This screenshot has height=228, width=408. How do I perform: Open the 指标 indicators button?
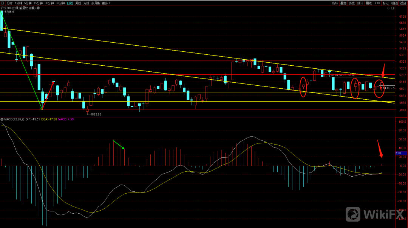(335, 3)
